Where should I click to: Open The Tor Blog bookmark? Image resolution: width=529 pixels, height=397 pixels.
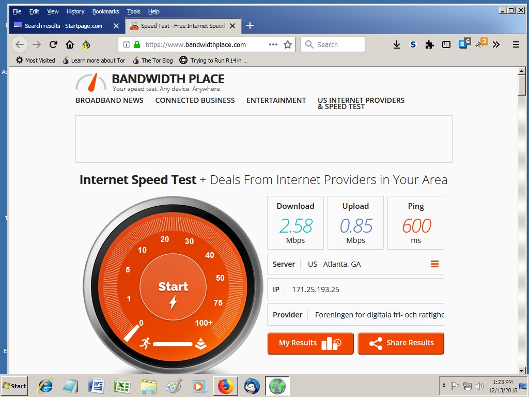click(x=153, y=60)
